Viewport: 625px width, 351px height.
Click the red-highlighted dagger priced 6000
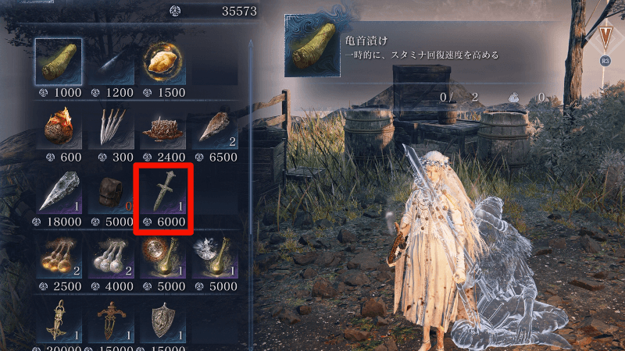(x=163, y=199)
